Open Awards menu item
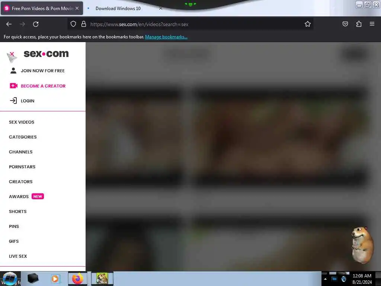Viewport: 381px width, 286px height. coord(19,197)
